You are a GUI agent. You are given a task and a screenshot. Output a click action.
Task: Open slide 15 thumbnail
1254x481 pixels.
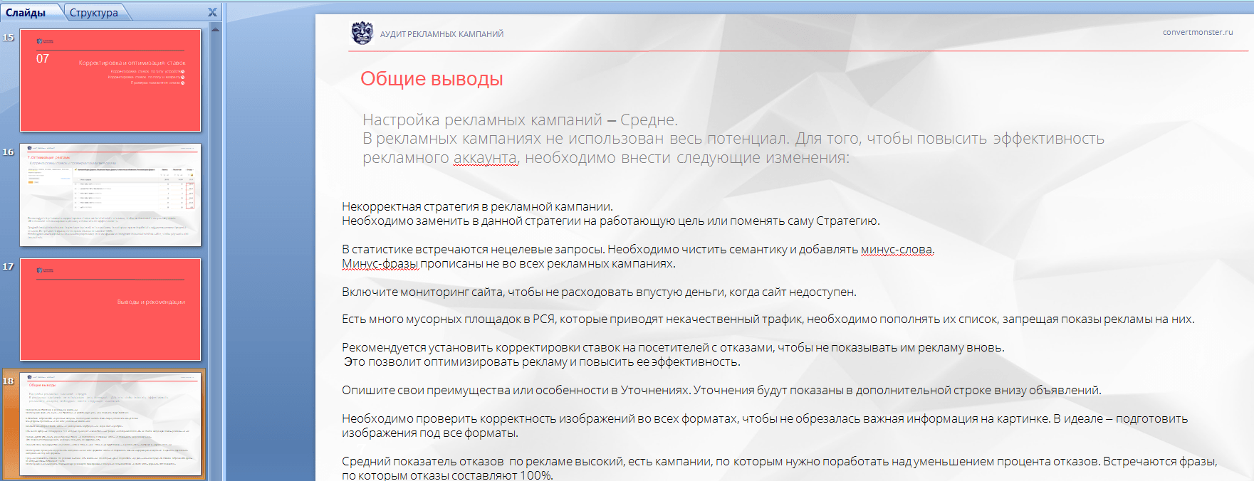[110, 80]
